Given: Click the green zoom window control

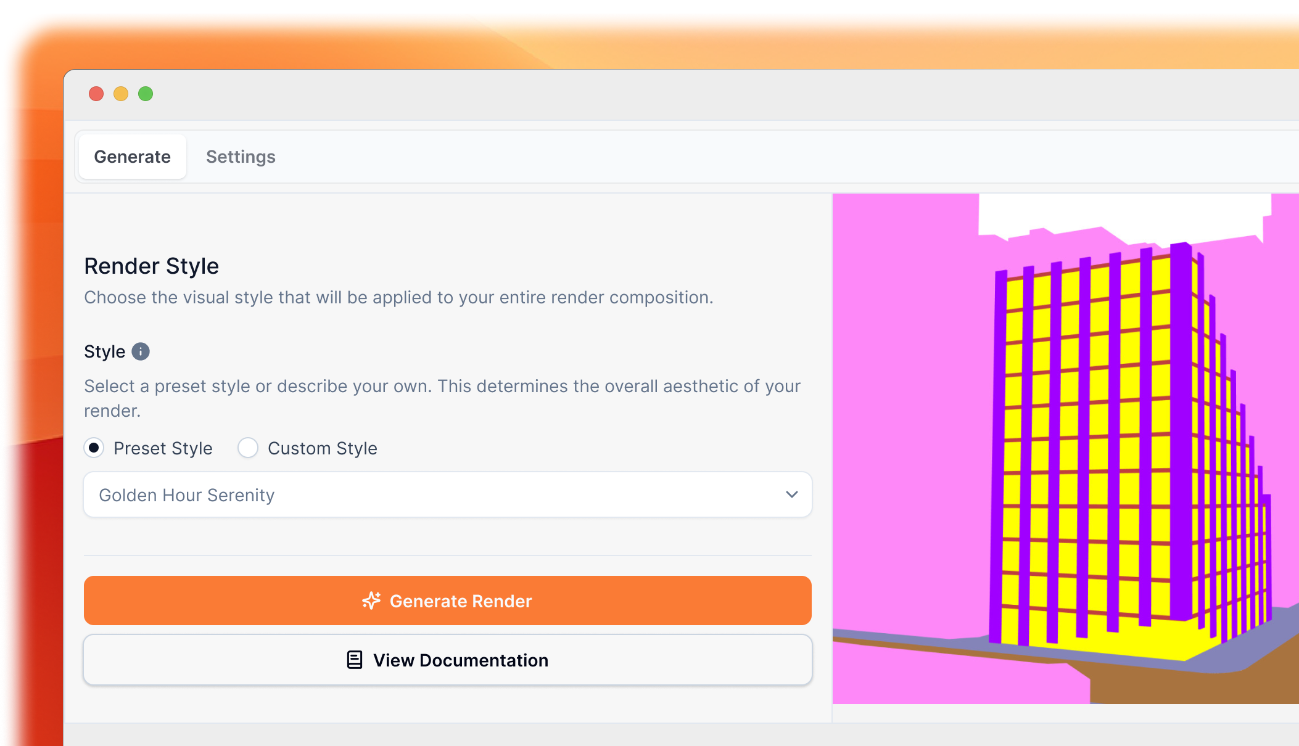Looking at the screenshot, I should [x=146, y=94].
